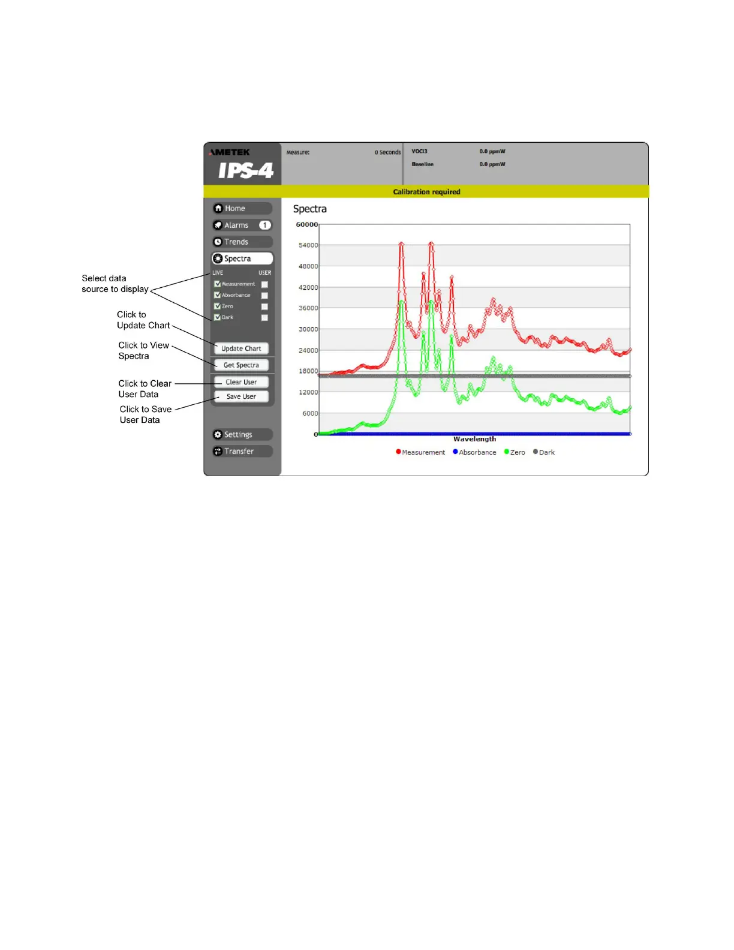Enable the USER Absorbance checkbox
This screenshot has height=950, width=734.
point(264,296)
